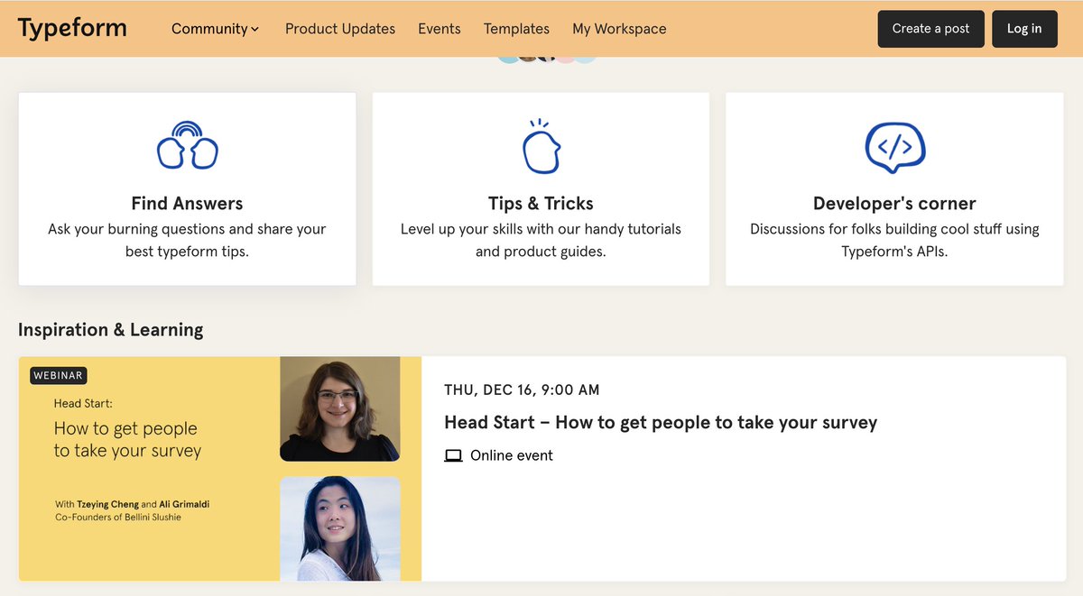Viewport: 1083px width, 596px height.
Task: Open the Typeform logo home link
Action: click(72, 28)
